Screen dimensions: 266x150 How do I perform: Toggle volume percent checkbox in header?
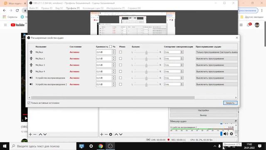(x=111, y=47)
